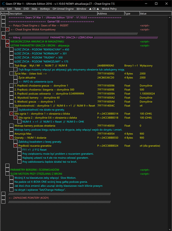Select value Domyślnie for Wysokość kamery
172x231 pixels.
(x=146, y=98)
